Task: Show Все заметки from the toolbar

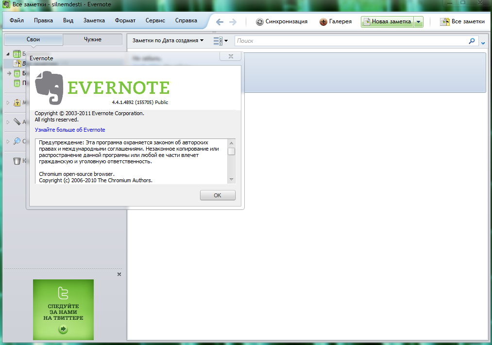Action: point(462,22)
